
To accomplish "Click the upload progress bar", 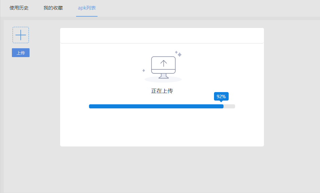I will click(162, 106).
